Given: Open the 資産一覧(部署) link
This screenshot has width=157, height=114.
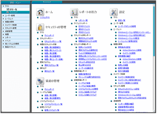Looking at the screenshot, I should 51,95.
